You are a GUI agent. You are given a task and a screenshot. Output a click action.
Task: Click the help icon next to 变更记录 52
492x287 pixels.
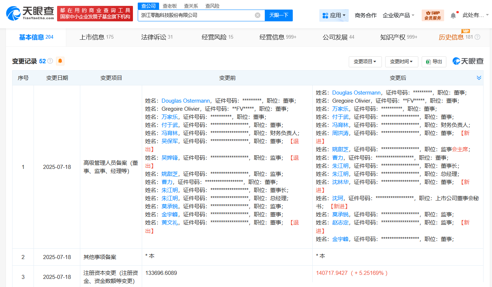50,61
